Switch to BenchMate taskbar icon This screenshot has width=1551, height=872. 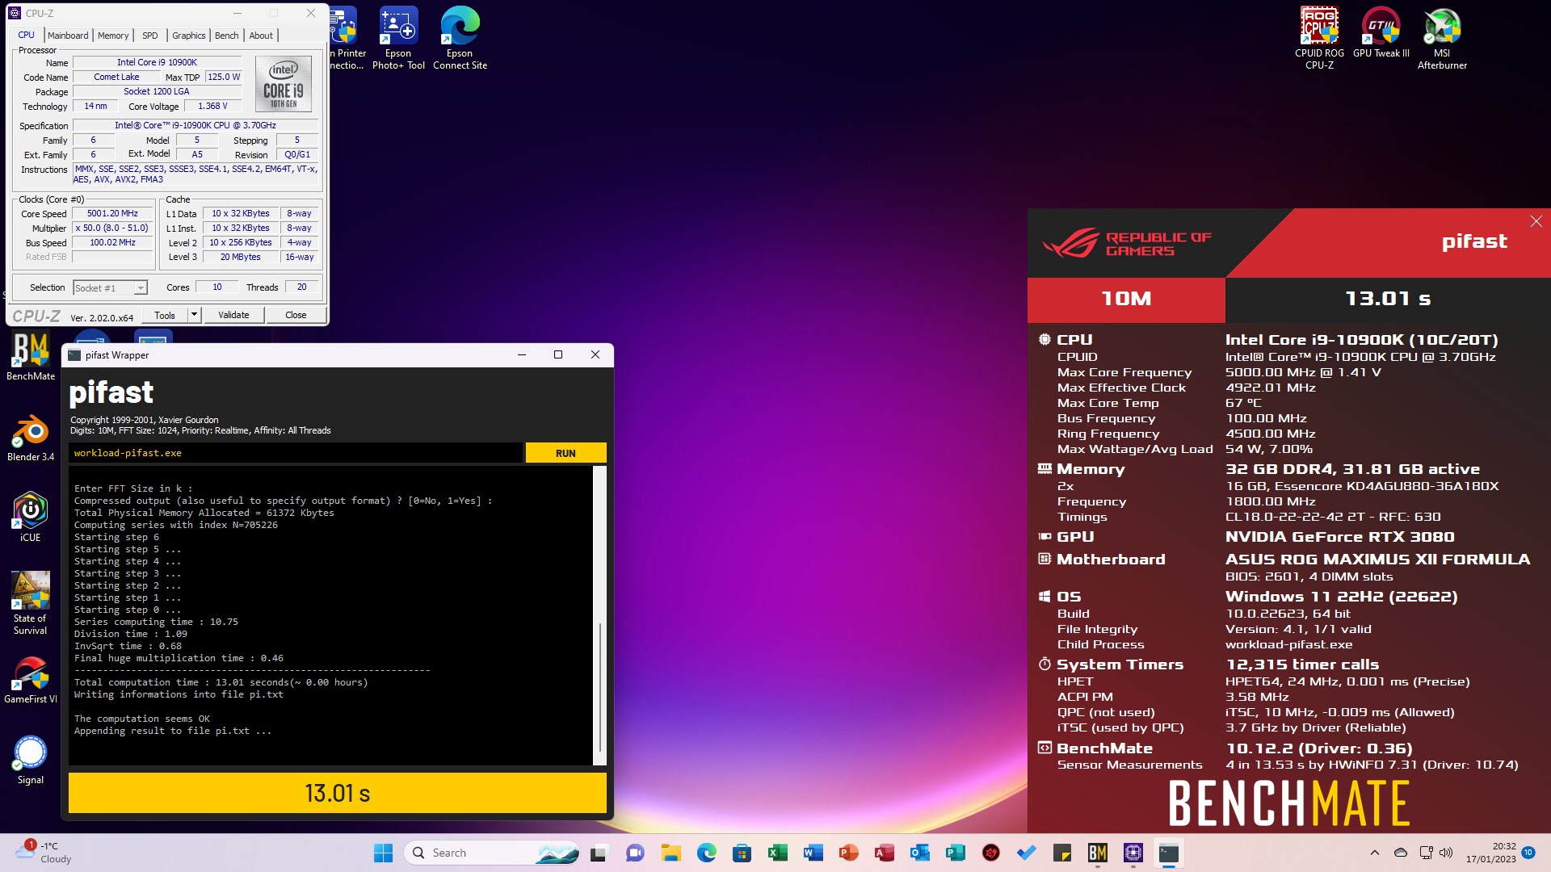[1097, 853]
